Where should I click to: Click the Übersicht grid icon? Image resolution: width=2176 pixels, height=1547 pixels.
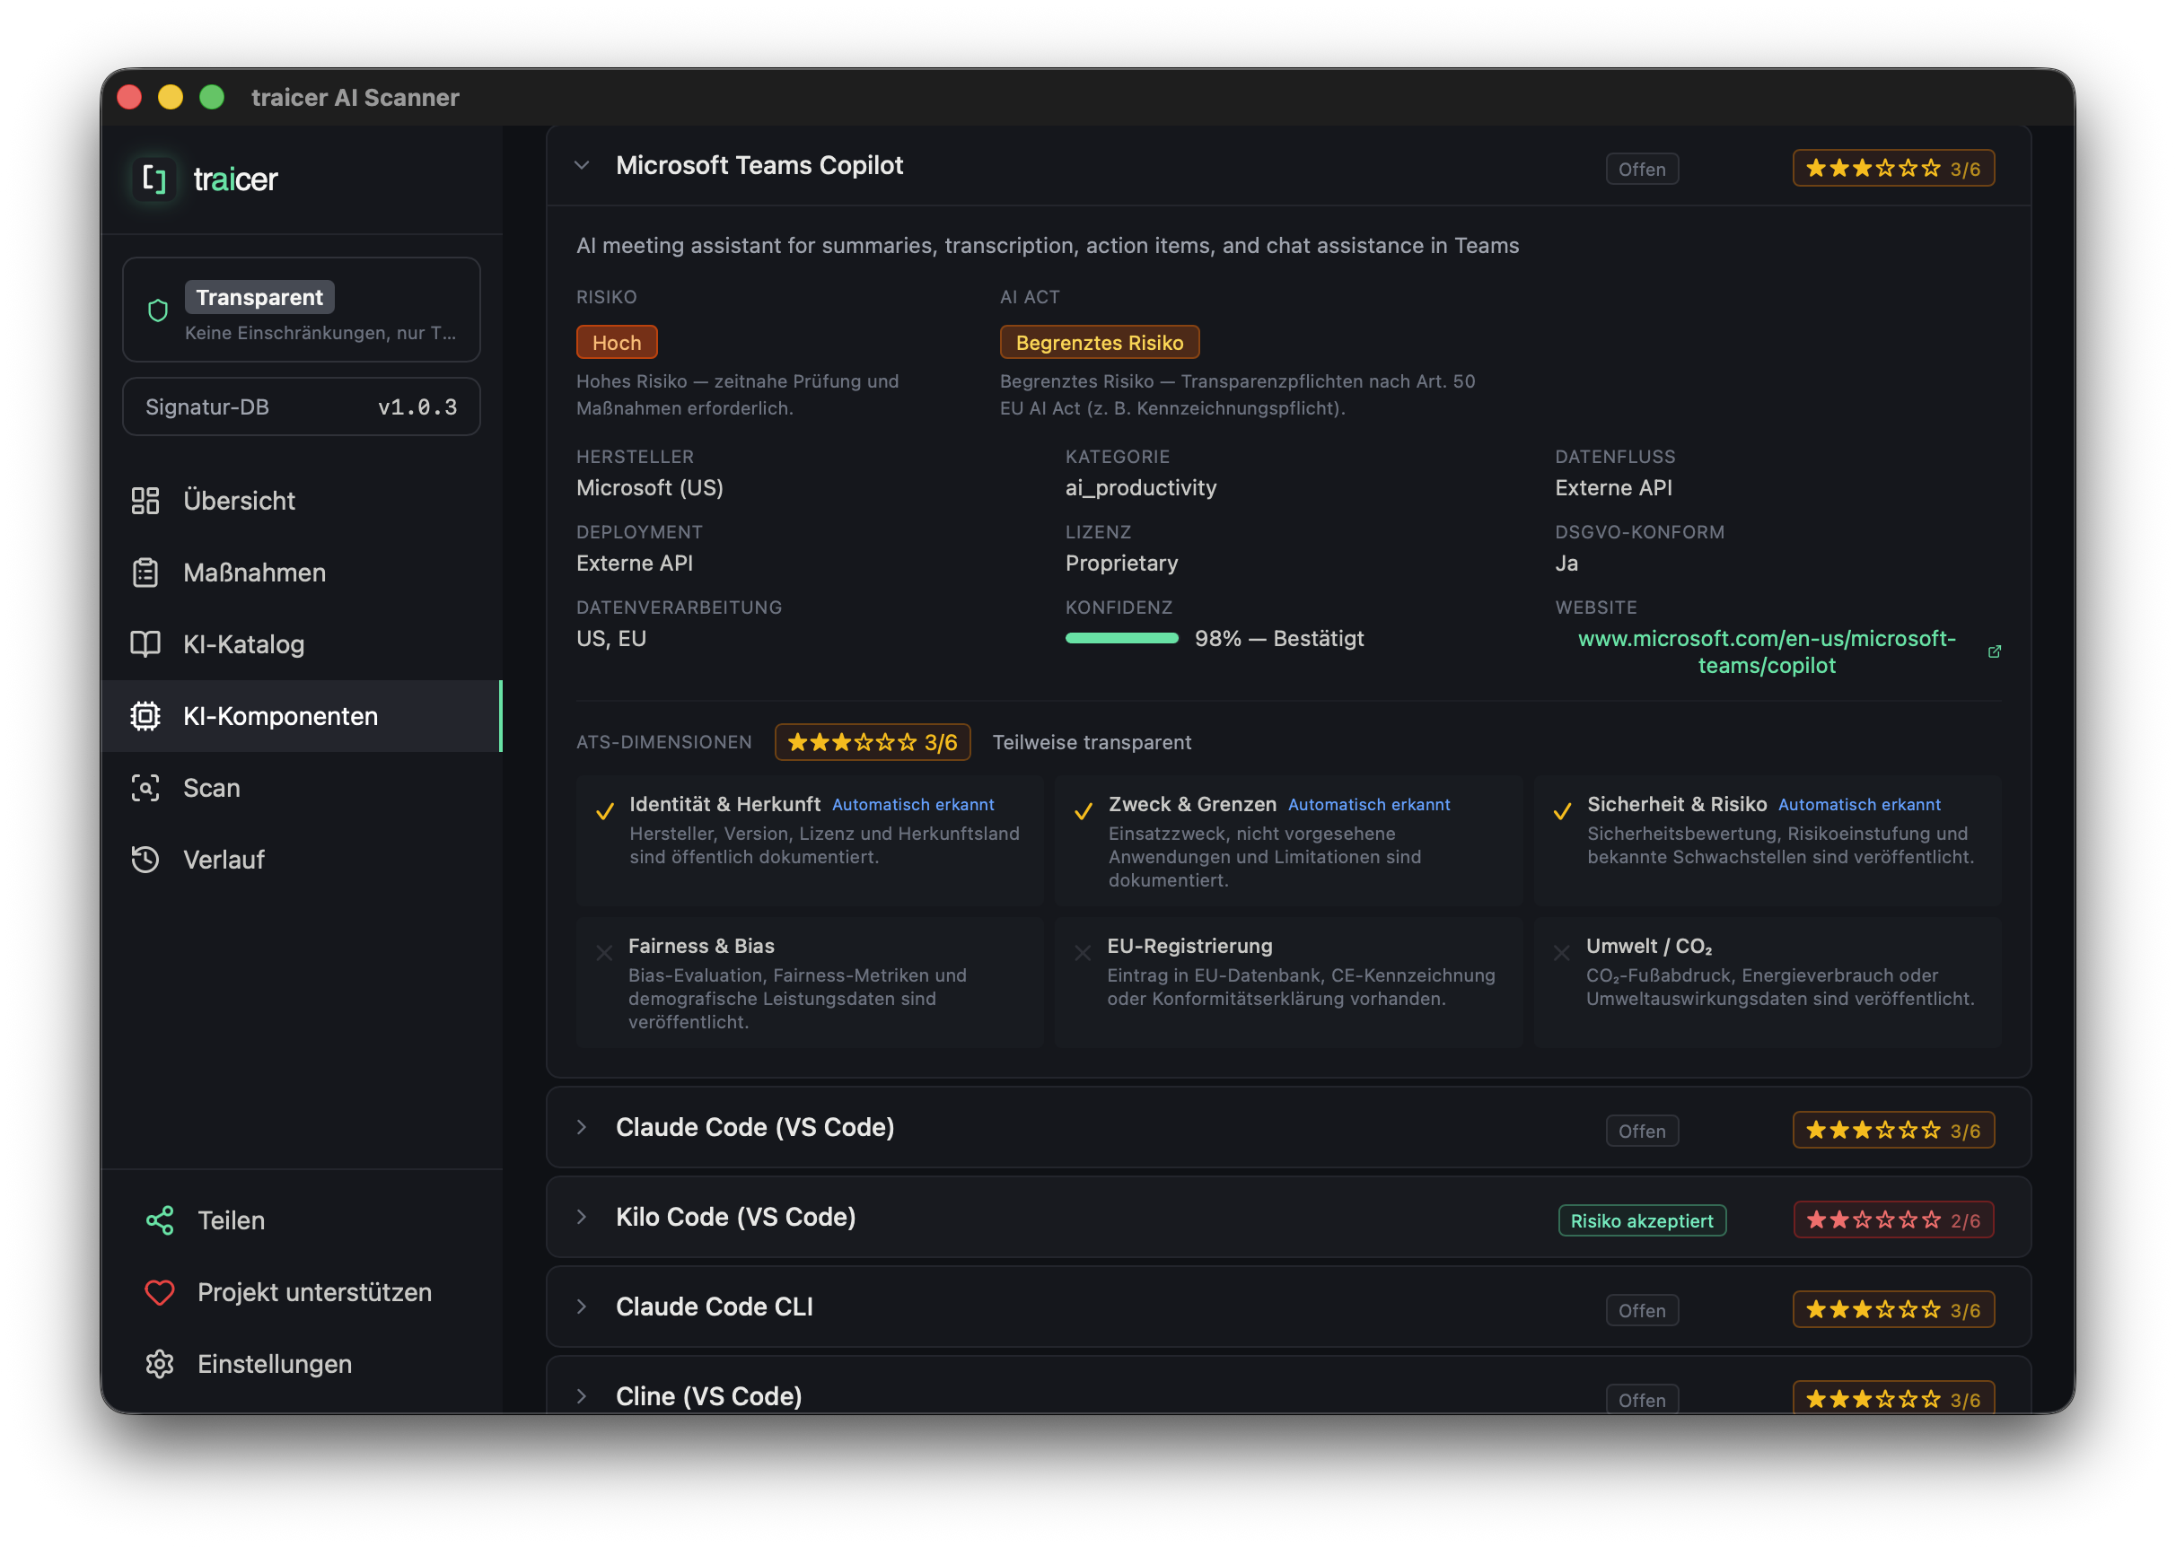(x=145, y=501)
